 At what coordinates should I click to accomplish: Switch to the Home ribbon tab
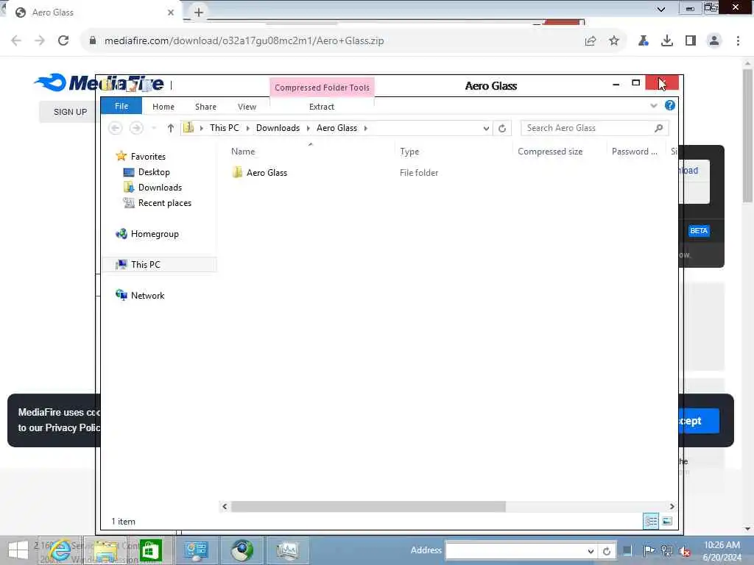pyautogui.click(x=163, y=107)
